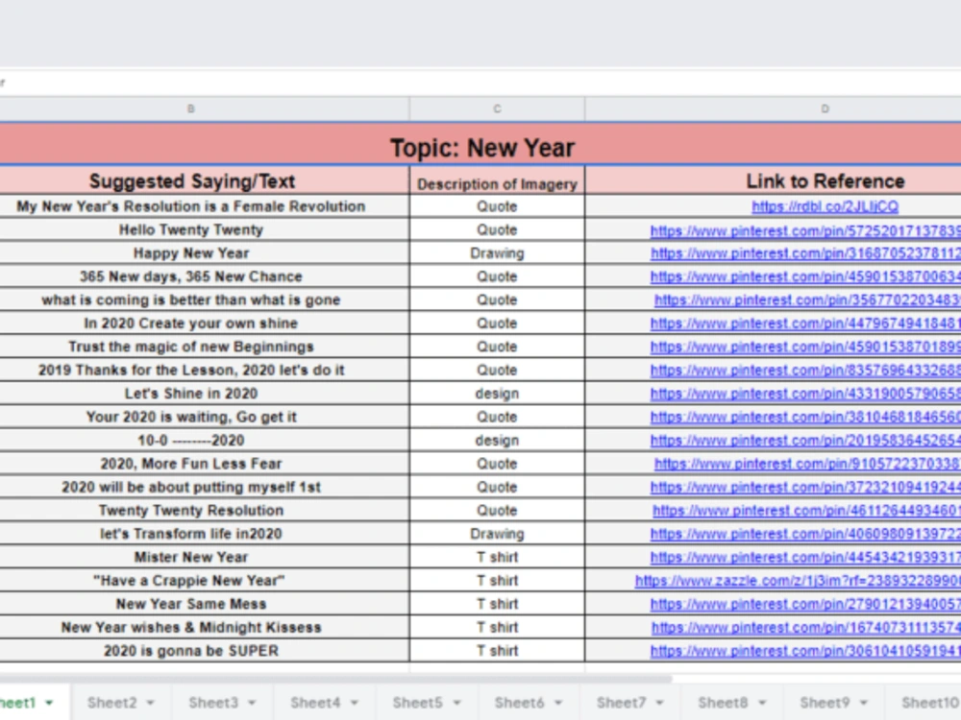
Task: Open the Sheet5 tab menu arrow
Action: pyautogui.click(x=456, y=703)
